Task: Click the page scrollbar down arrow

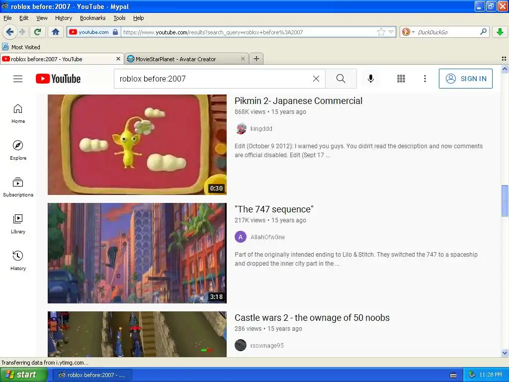Action: point(505,353)
